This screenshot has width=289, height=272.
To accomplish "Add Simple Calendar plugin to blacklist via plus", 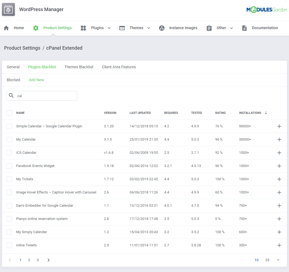I will pyautogui.click(x=279, y=126).
